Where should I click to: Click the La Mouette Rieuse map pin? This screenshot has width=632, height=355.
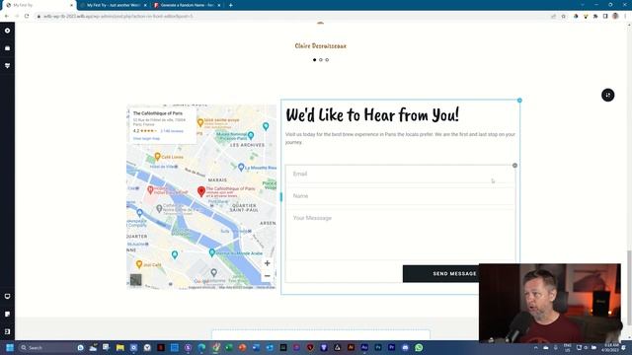click(x=241, y=167)
